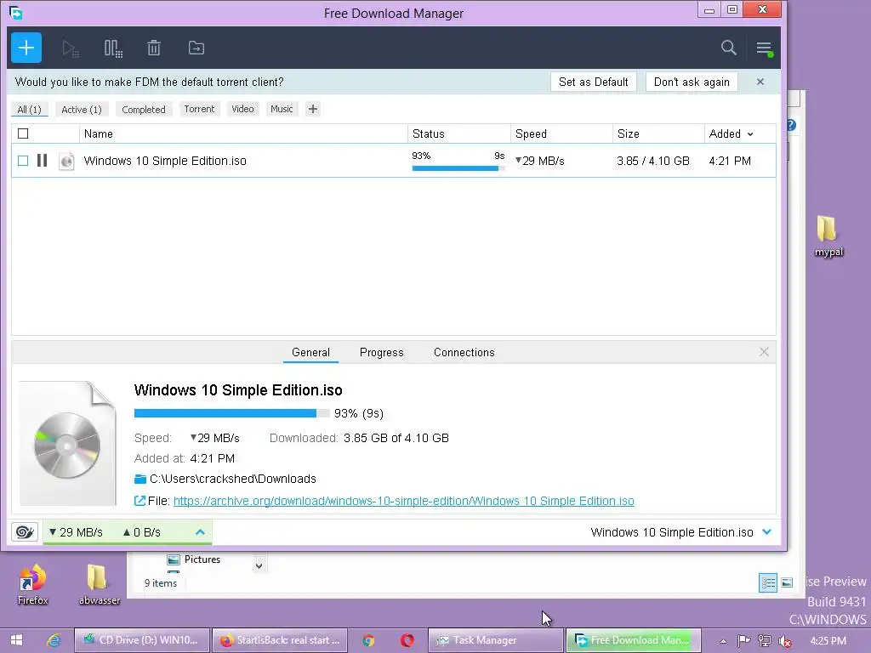Switch to CD Drive (D:) taskbar window
Viewport: 871px width, 653px height.
pos(142,640)
